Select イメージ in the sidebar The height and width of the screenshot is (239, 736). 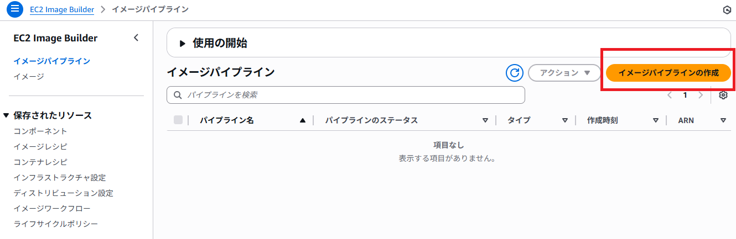(x=29, y=76)
